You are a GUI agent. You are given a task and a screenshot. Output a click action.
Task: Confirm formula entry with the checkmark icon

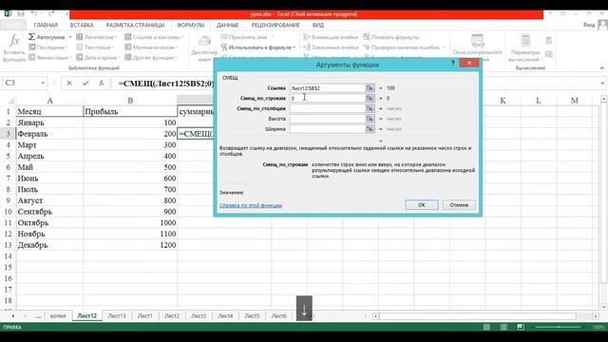85,83
